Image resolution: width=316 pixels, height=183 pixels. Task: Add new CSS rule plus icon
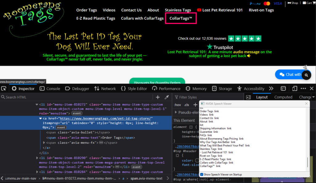[x=195, y=105]
